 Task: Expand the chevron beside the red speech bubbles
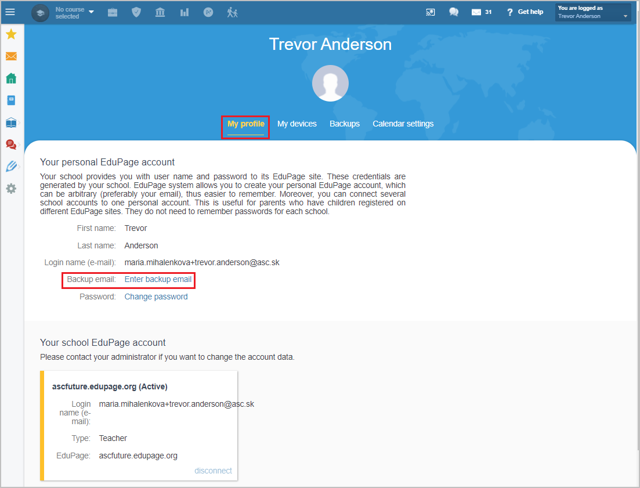tap(19, 144)
